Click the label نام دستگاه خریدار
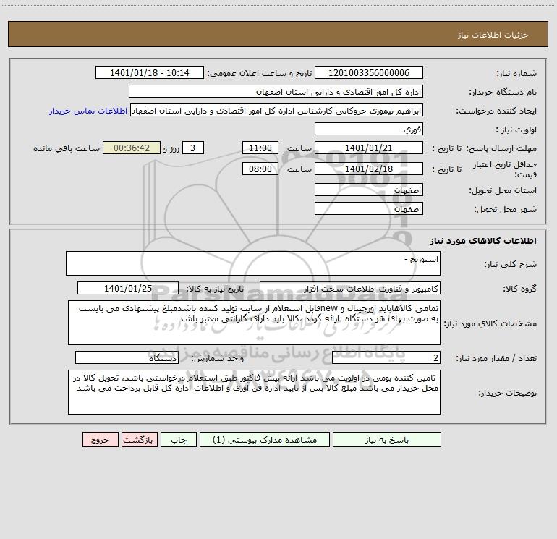Image resolution: width=557 pixels, height=539 pixels. tap(503, 92)
